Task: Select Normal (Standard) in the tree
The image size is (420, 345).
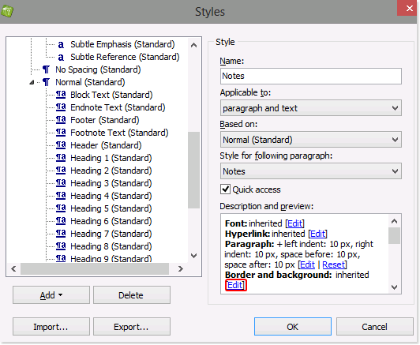Action: (x=90, y=82)
